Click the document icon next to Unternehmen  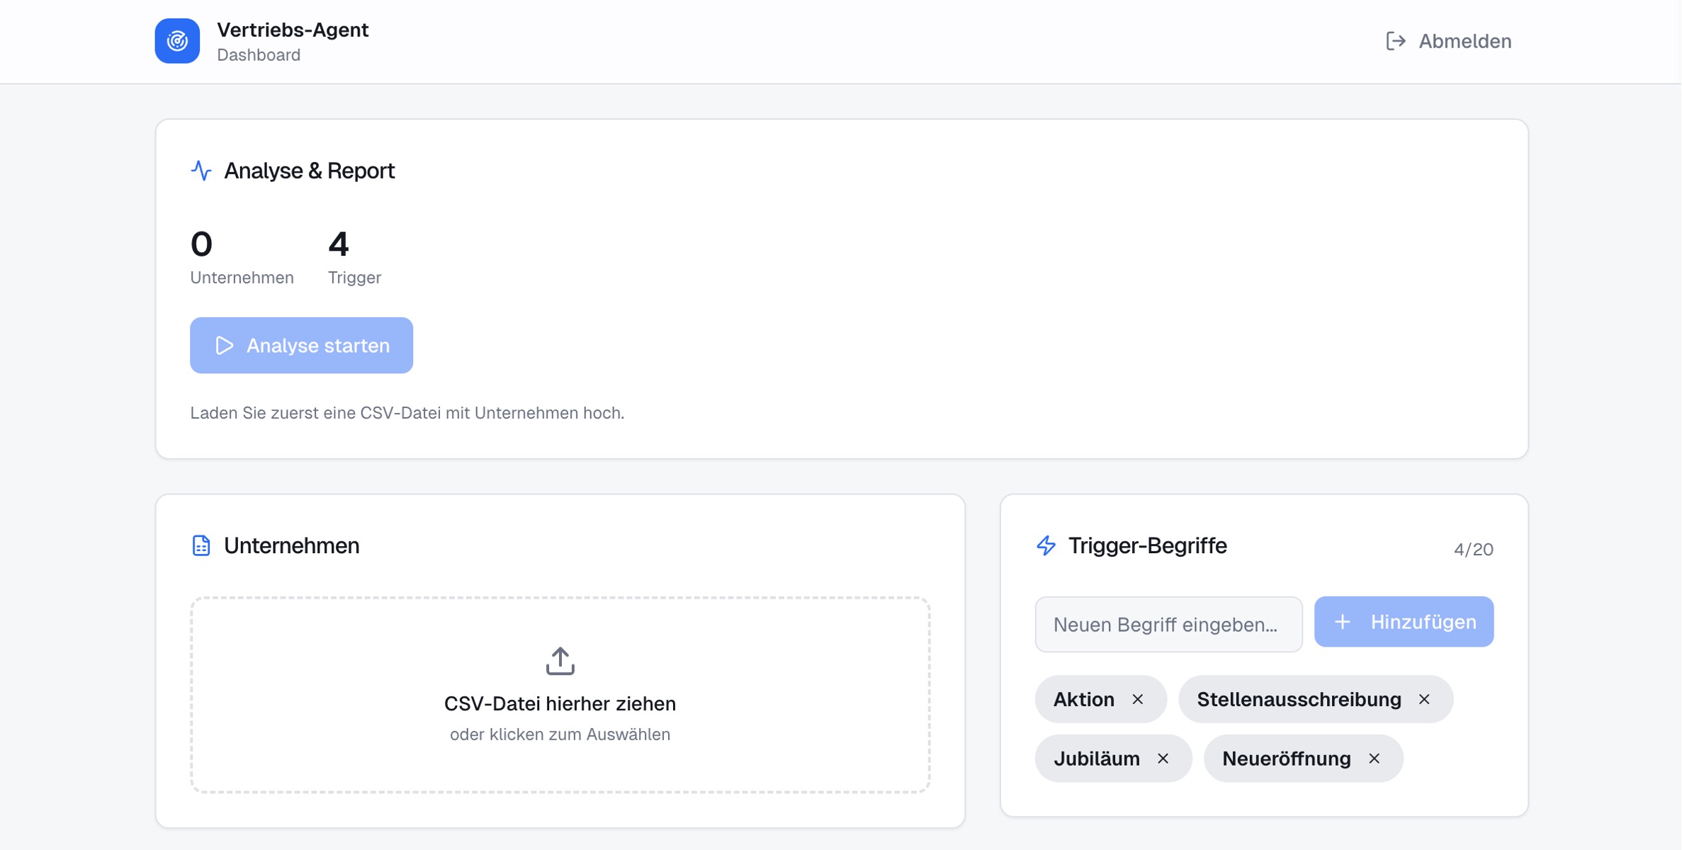pos(201,545)
